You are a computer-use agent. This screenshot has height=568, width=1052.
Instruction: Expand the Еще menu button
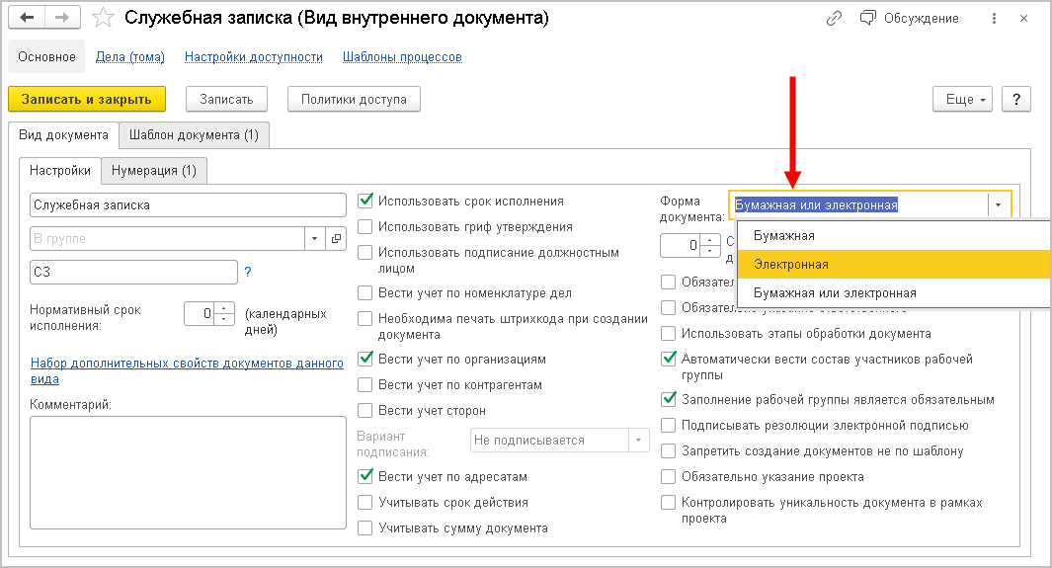(x=960, y=99)
